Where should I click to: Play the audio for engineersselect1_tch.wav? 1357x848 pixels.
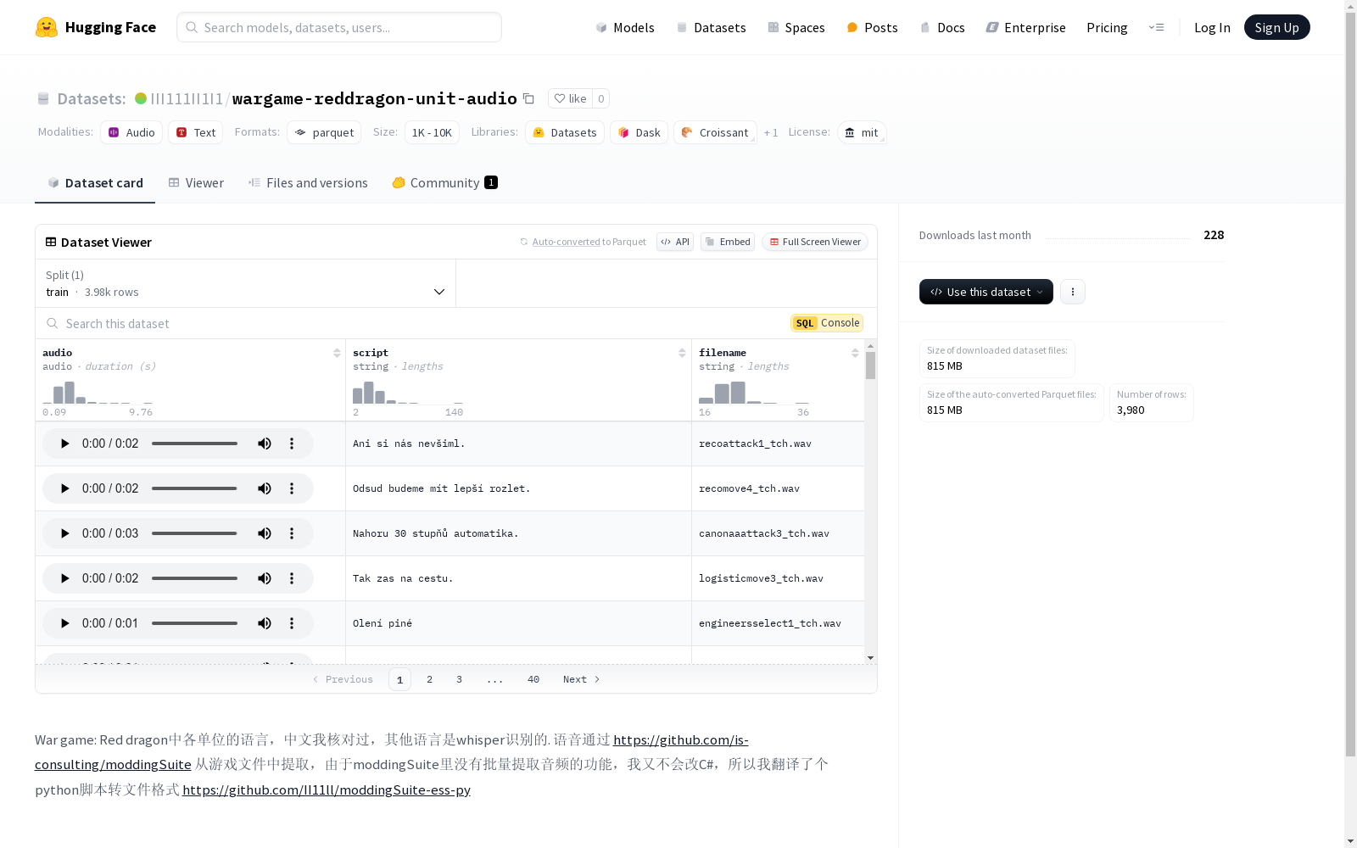tap(65, 623)
